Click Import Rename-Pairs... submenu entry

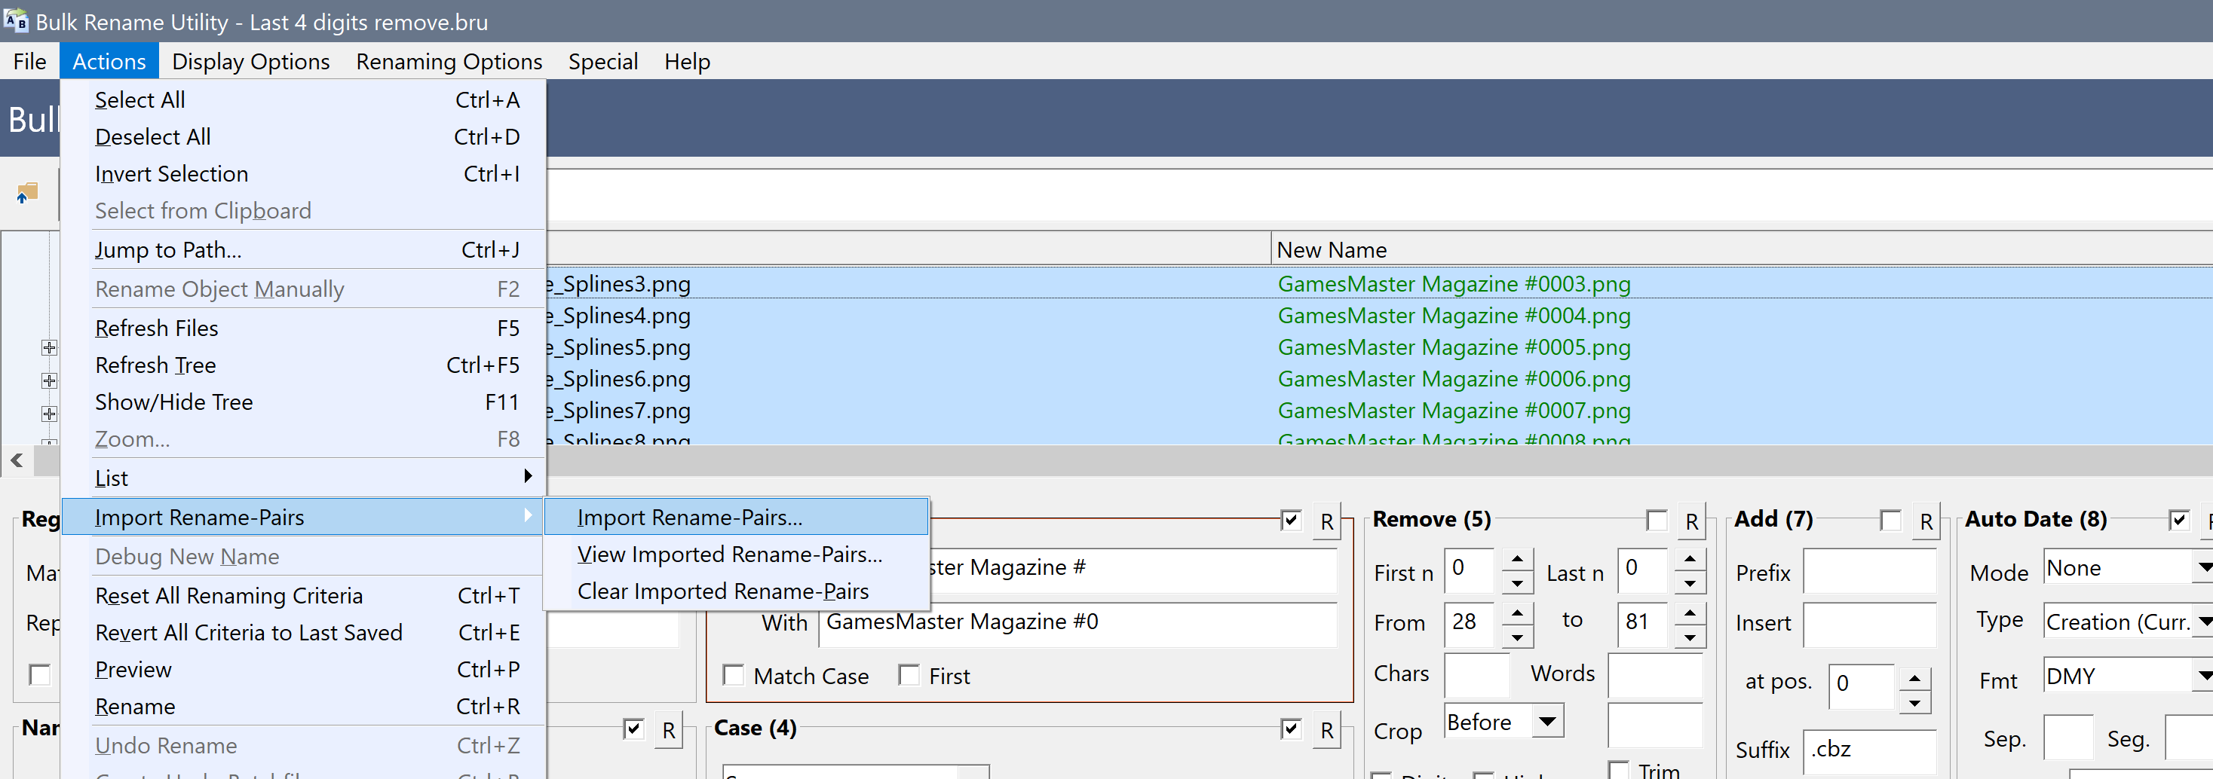(737, 518)
